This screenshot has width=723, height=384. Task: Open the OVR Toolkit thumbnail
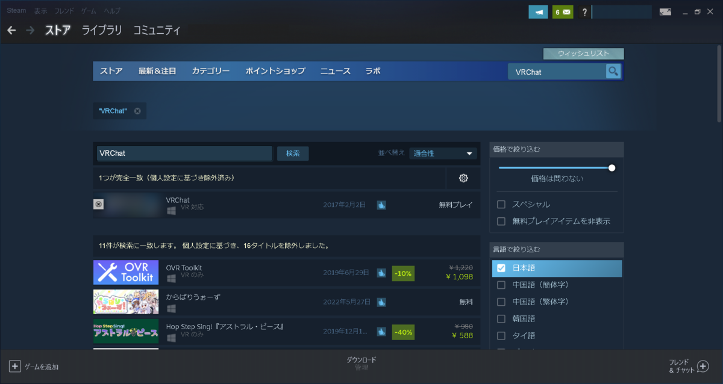pyautogui.click(x=126, y=272)
